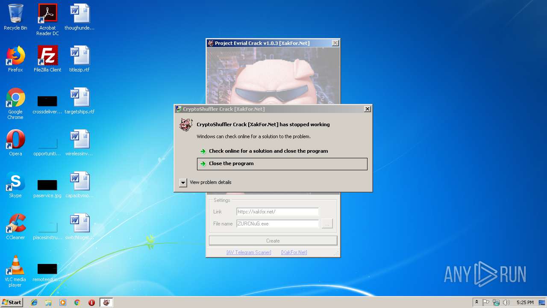The width and height of the screenshot is (547, 308).
Task: Click the Show desktop button
Action: pos(542,302)
